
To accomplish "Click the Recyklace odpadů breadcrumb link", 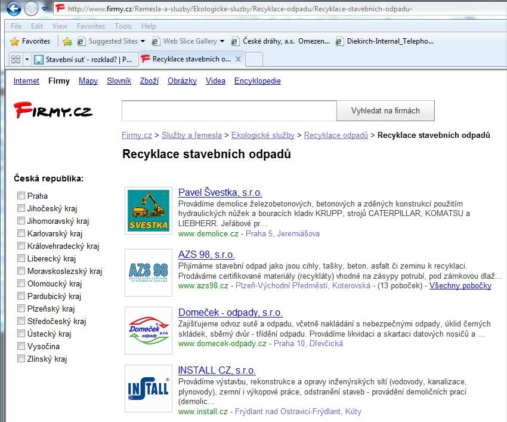I will (336, 135).
